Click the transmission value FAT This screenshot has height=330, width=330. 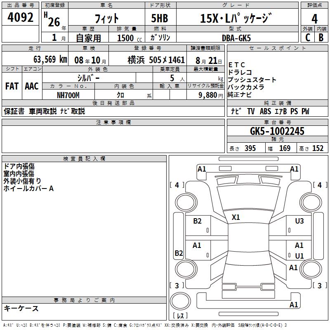(x=12, y=86)
